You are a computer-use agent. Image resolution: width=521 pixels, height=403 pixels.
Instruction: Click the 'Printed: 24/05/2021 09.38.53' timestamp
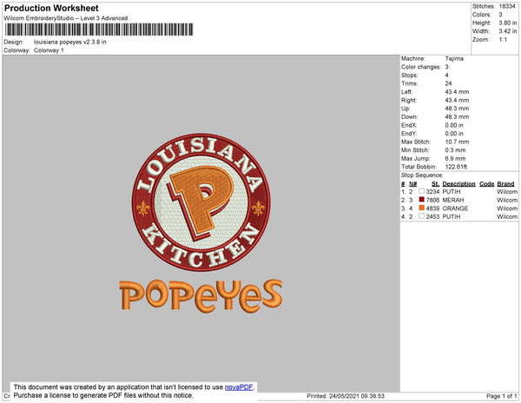346,396
